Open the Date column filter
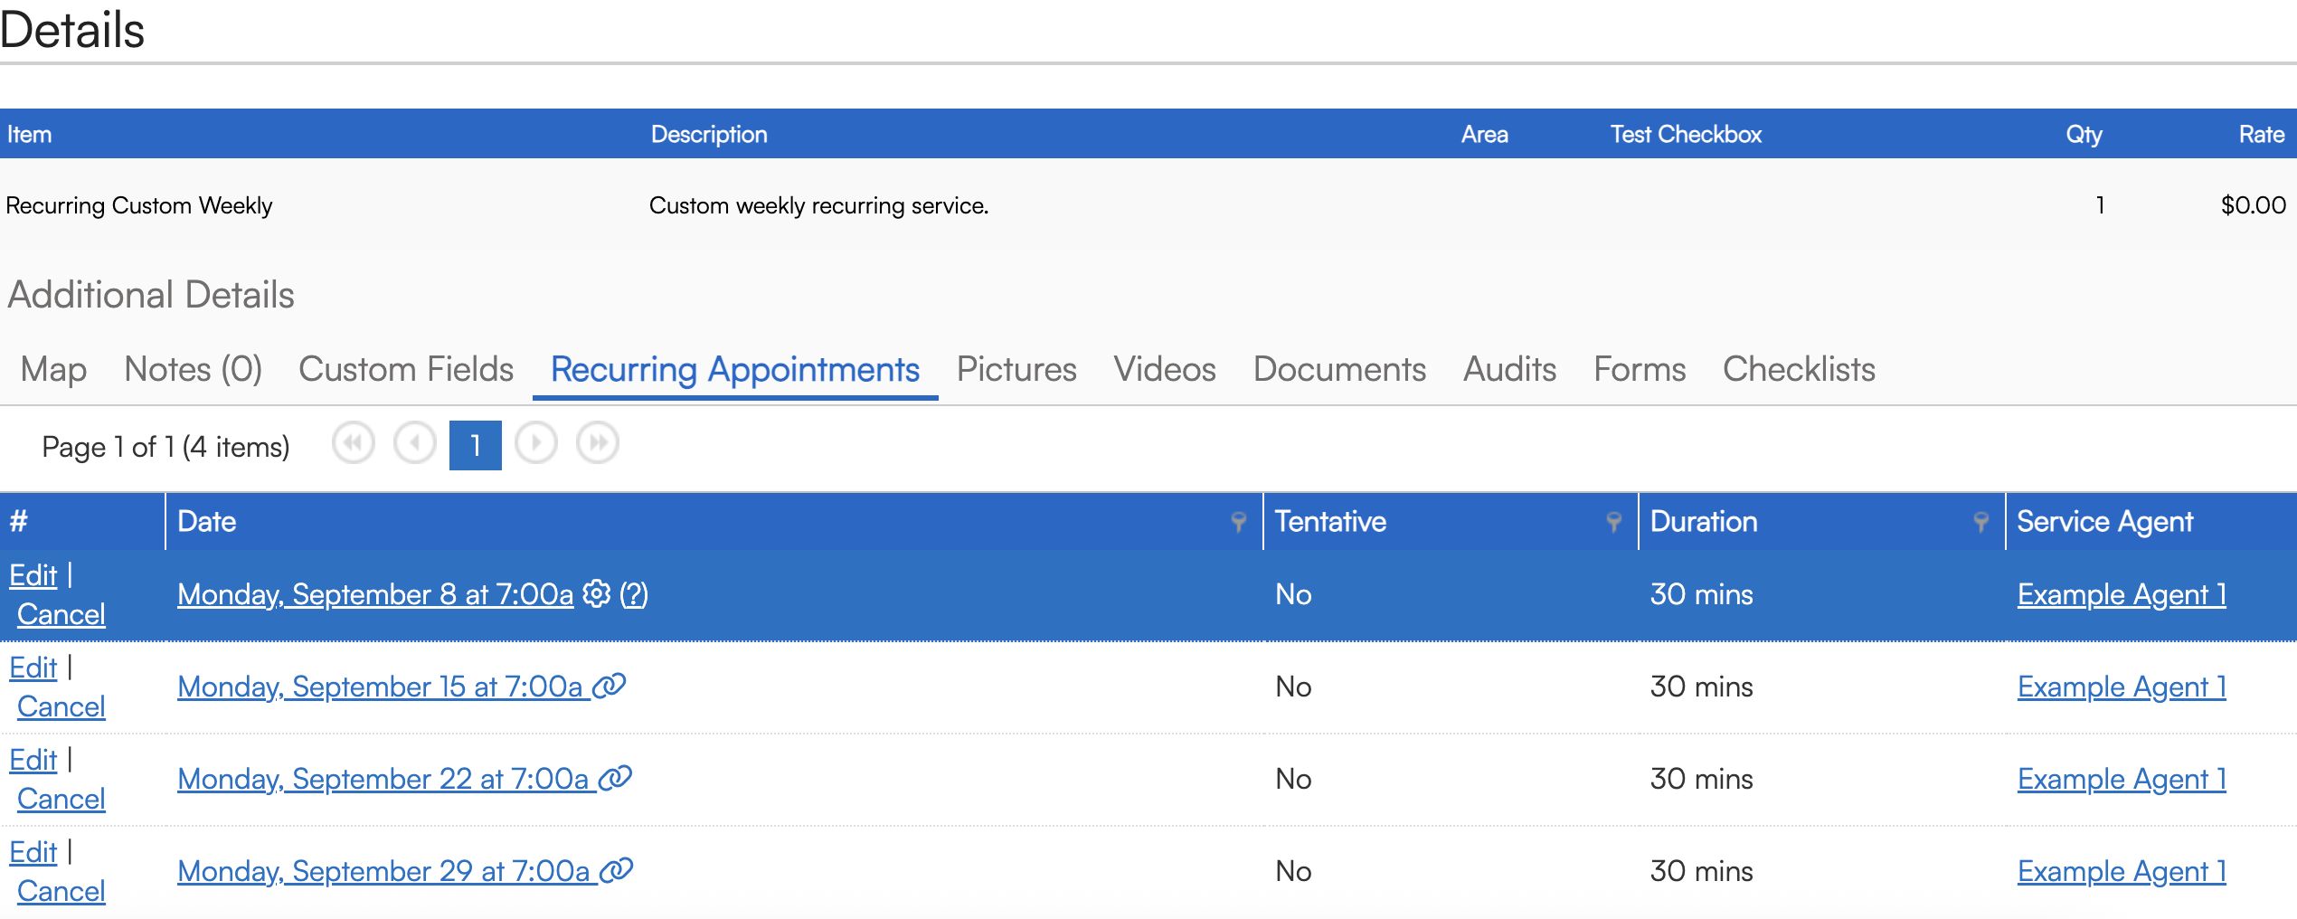Image resolution: width=2297 pixels, height=919 pixels. 1239,522
